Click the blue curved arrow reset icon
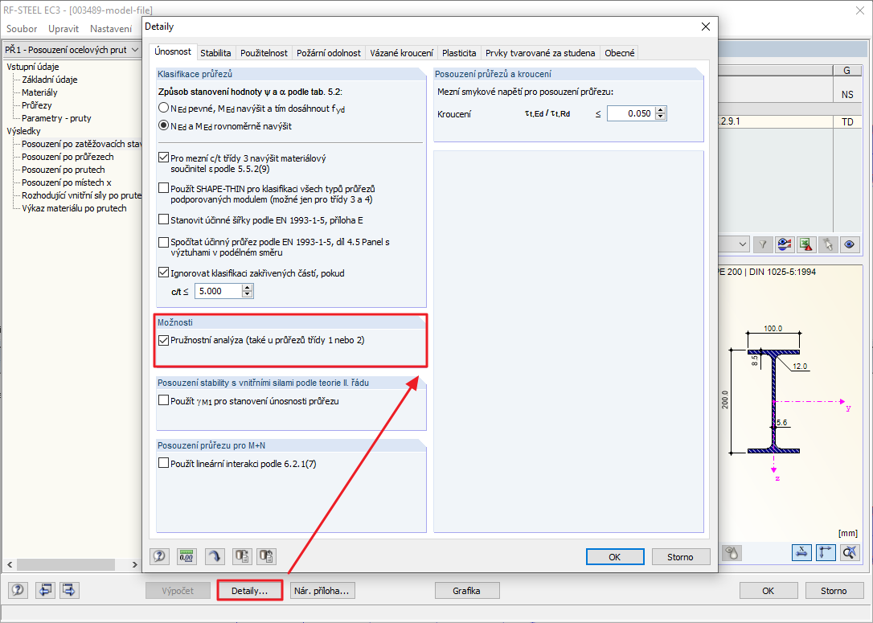Viewport: 873px width, 623px height. pos(215,555)
